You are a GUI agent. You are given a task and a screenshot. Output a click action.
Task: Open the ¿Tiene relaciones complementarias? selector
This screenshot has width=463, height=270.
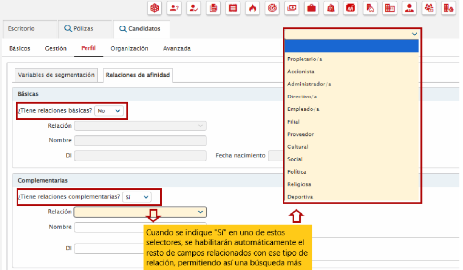pos(137,197)
